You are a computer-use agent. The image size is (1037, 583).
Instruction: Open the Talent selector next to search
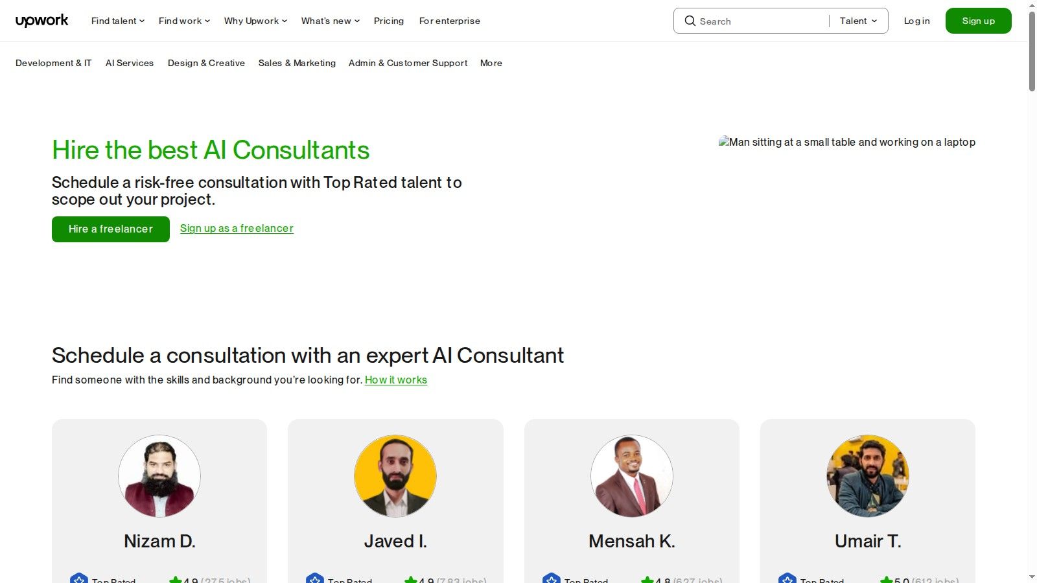point(857,21)
